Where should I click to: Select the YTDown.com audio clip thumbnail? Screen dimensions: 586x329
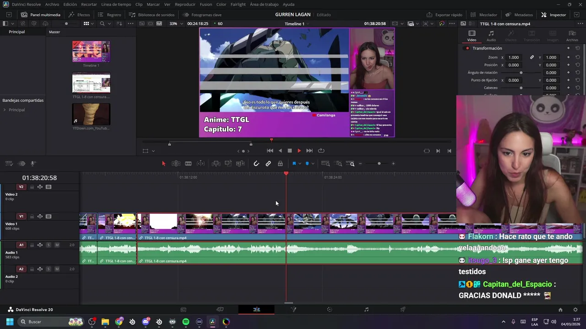(91, 114)
